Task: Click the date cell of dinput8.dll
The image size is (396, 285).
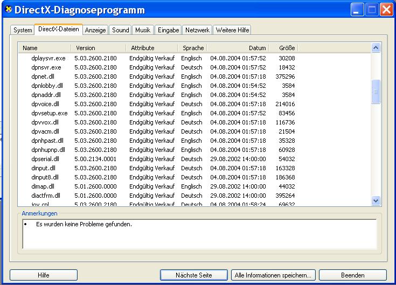Action: pos(238,177)
